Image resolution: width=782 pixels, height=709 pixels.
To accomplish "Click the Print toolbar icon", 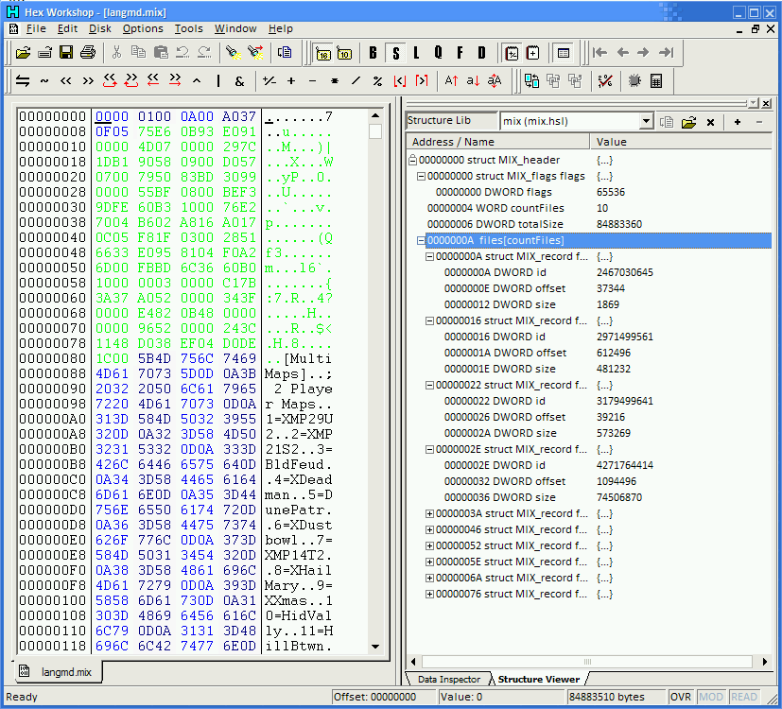I will tap(87, 52).
